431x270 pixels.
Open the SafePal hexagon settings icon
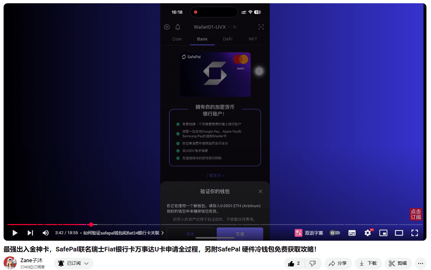click(167, 27)
